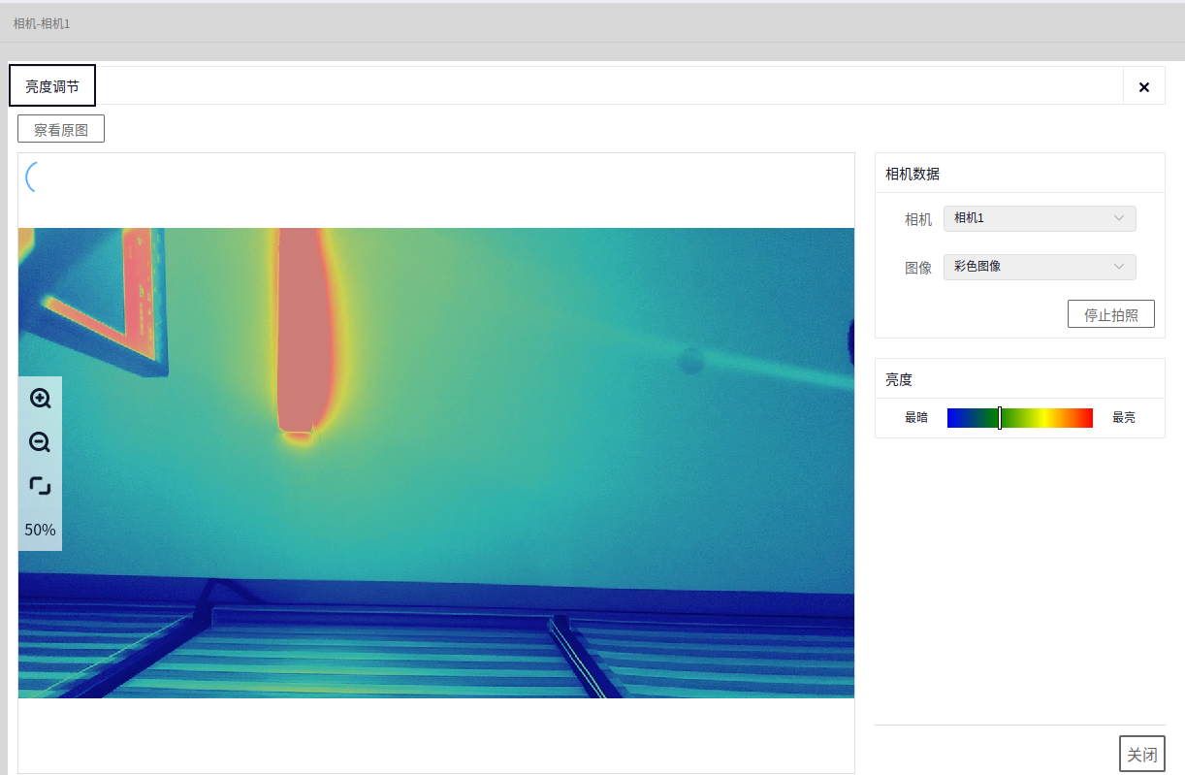Close the 亮度调节 dialog with the X
The width and height of the screenshot is (1185, 775).
(1144, 87)
